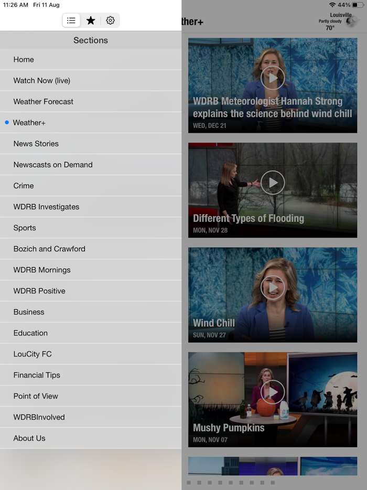
Task: Open the News Stories section
Action: (91, 144)
